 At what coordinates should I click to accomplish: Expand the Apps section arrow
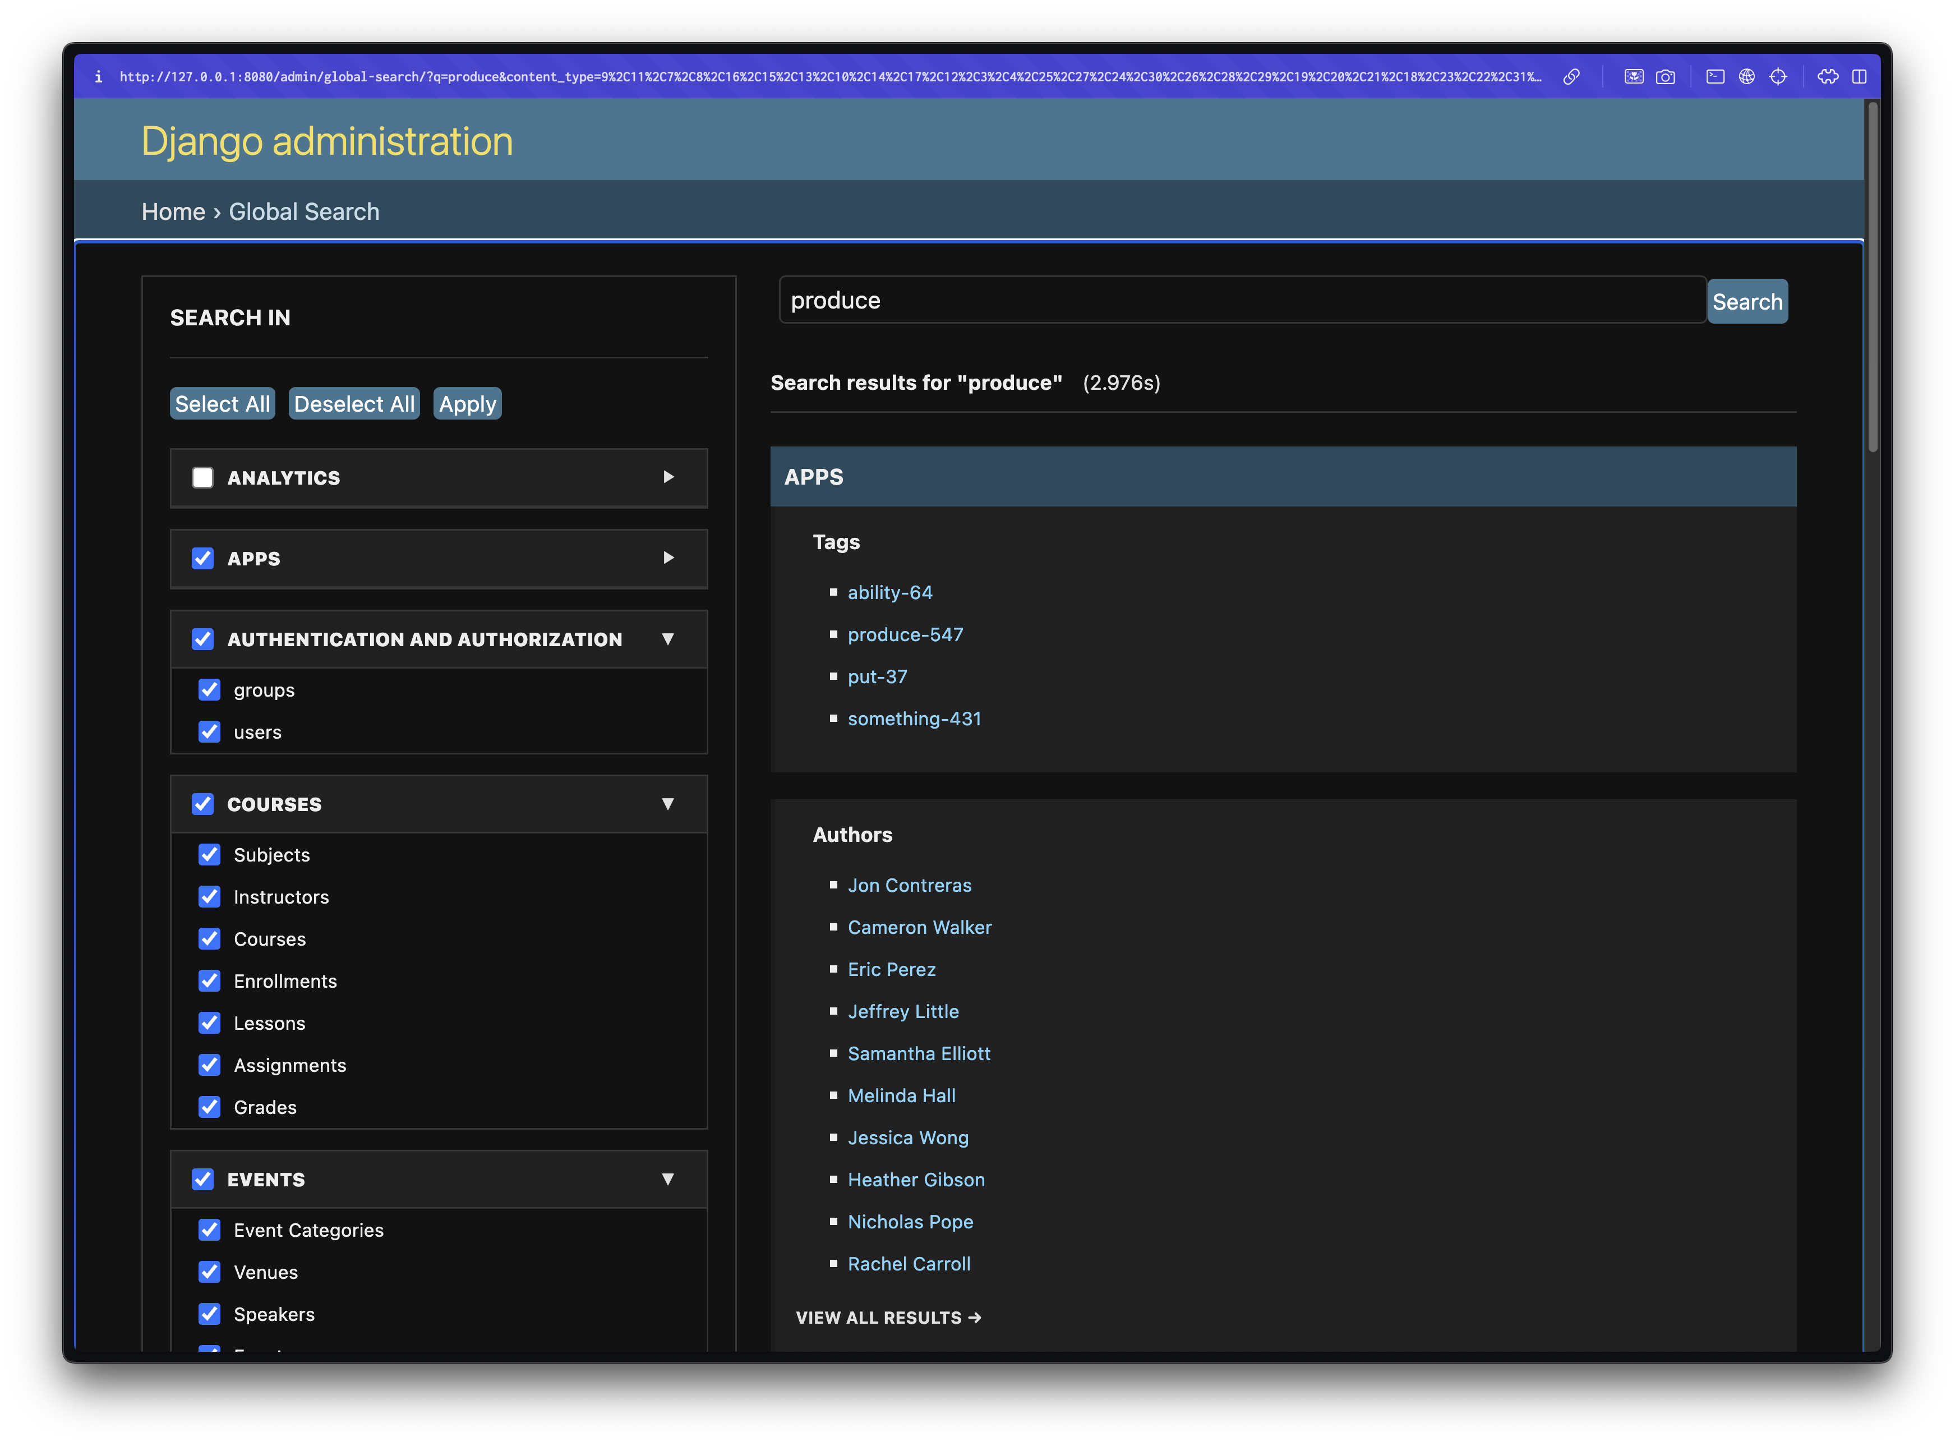click(668, 558)
